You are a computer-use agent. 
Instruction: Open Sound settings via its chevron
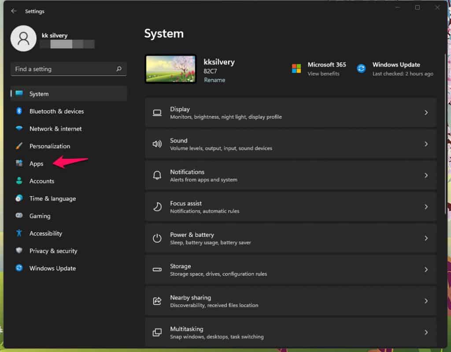click(426, 144)
